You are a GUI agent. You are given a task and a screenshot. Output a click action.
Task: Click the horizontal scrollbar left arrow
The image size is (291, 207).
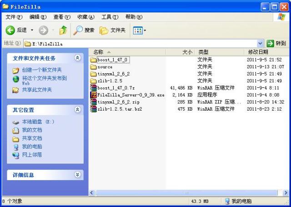click(x=92, y=193)
